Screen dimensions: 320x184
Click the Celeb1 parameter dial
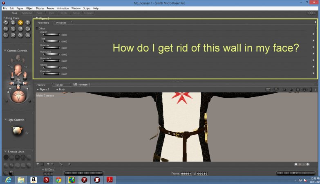point(51,34)
